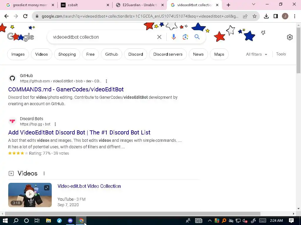Search by image with Google Lens
Screen dimensions: 301x225
pyautogui.click(x=185, y=37)
